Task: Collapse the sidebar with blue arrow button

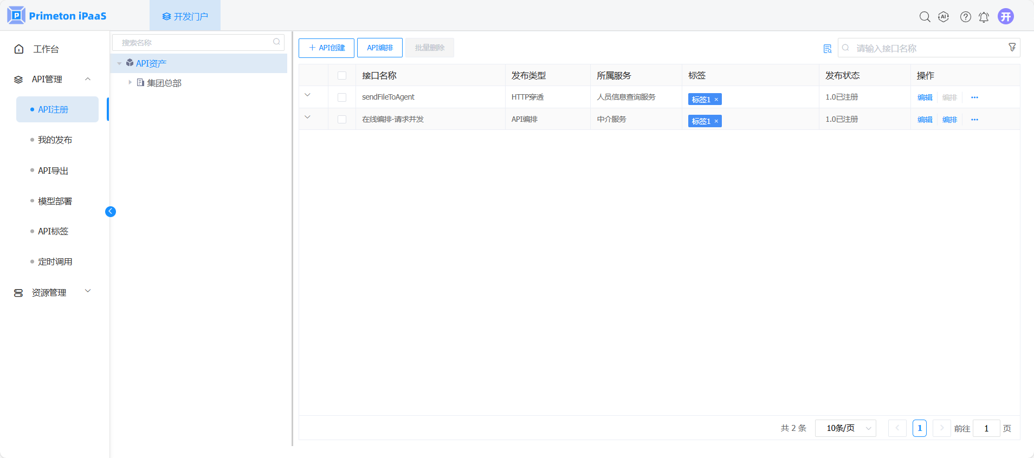Action: pos(111,212)
